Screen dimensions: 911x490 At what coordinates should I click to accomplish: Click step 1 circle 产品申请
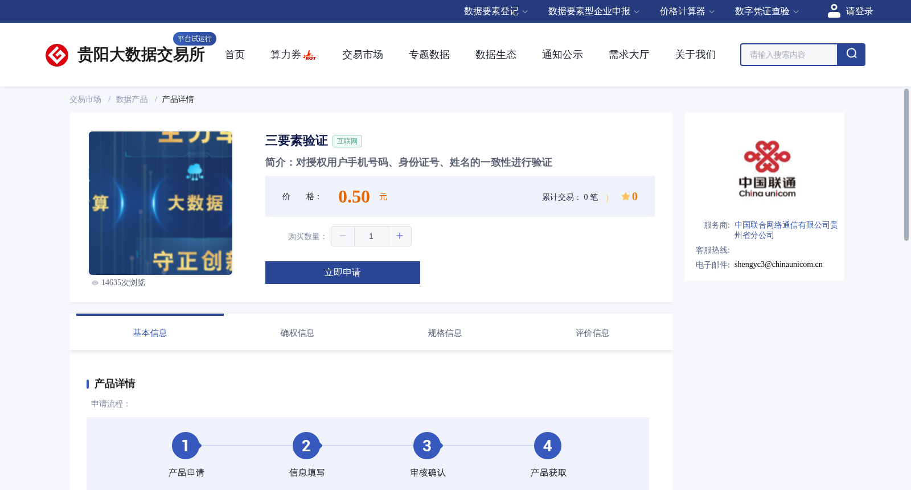pyautogui.click(x=186, y=446)
